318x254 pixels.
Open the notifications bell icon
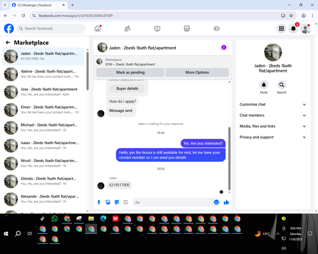coord(293,29)
